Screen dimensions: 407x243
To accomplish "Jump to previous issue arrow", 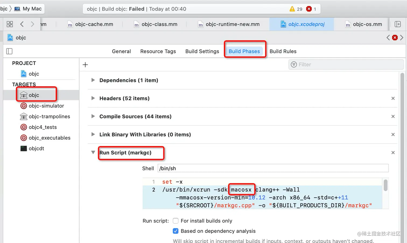I will tap(388, 38).
